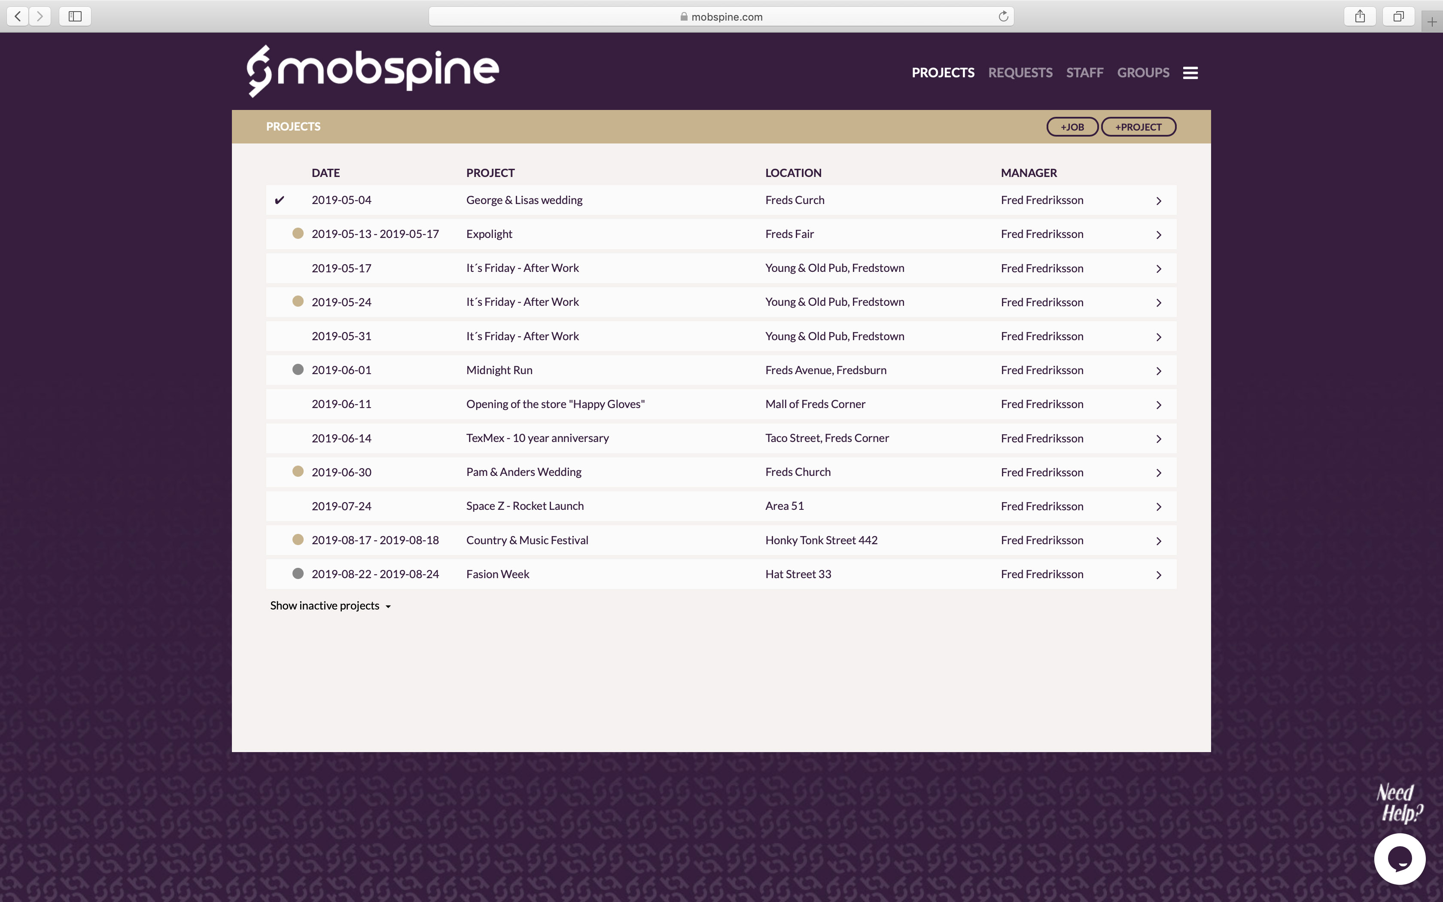This screenshot has height=902, width=1443.
Task: Expand the TexMex 10 year anniversary row
Action: [1159, 439]
